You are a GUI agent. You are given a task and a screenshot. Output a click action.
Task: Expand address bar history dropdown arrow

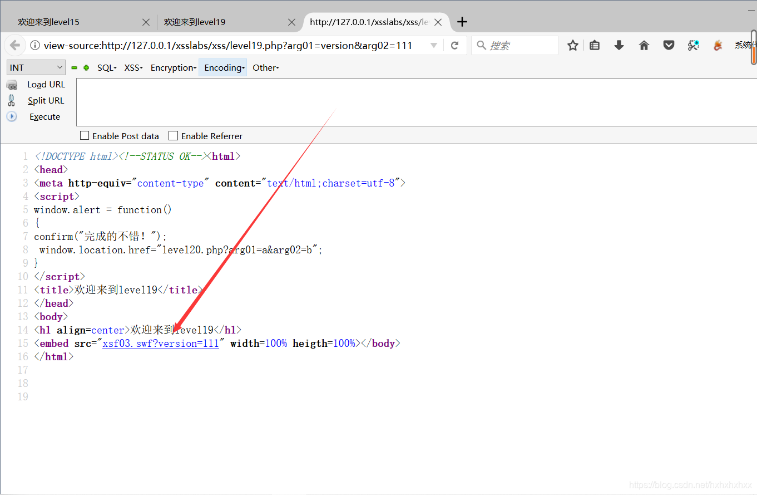(434, 46)
